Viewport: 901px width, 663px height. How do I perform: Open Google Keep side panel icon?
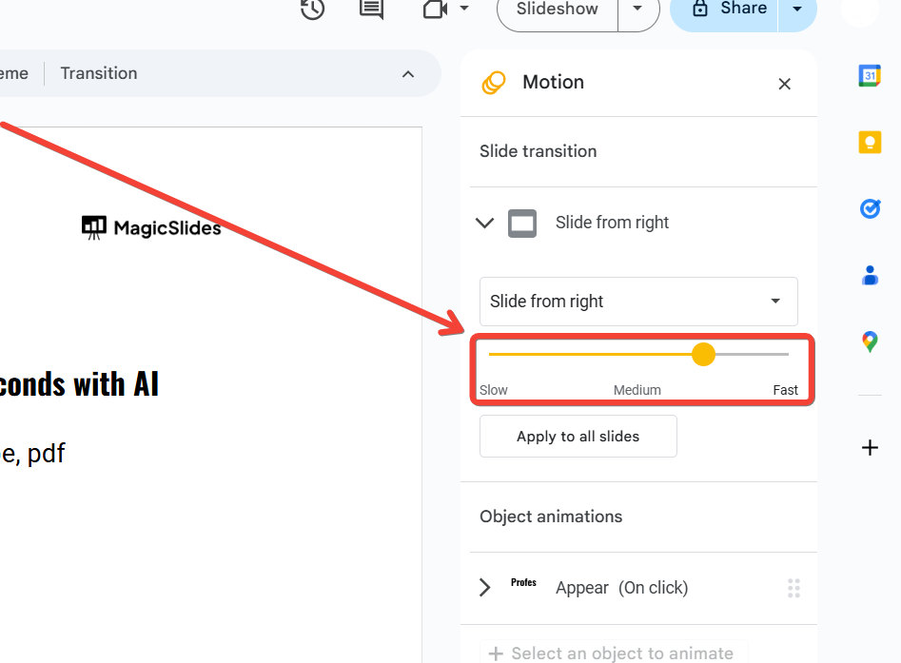pyautogui.click(x=870, y=142)
